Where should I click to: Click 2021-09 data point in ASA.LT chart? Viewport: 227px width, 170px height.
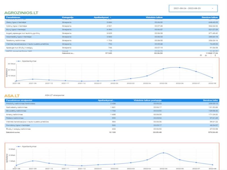point(33,161)
